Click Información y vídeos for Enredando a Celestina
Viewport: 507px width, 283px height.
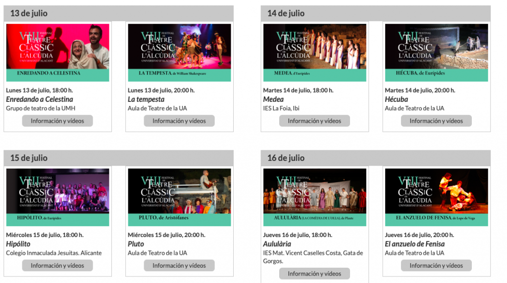(57, 121)
